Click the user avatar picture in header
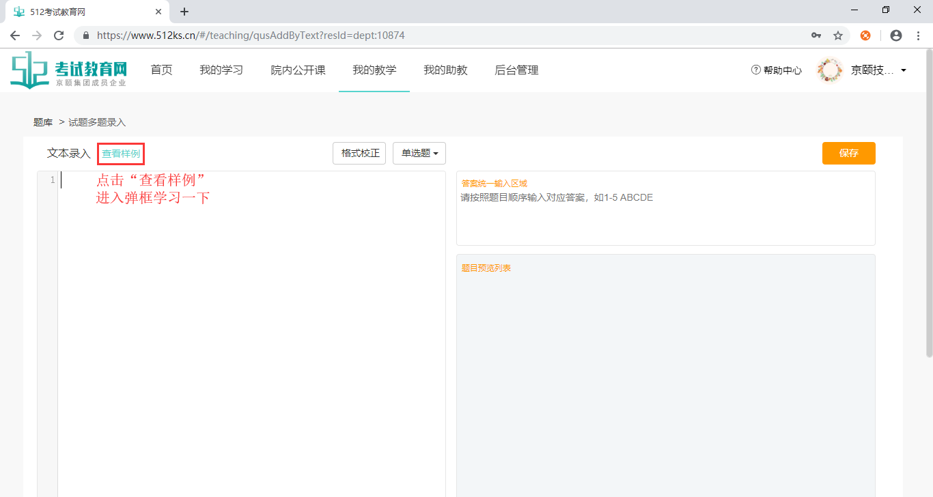Viewport: 933px width, 497px height. pyautogui.click(x=831, y=70)
